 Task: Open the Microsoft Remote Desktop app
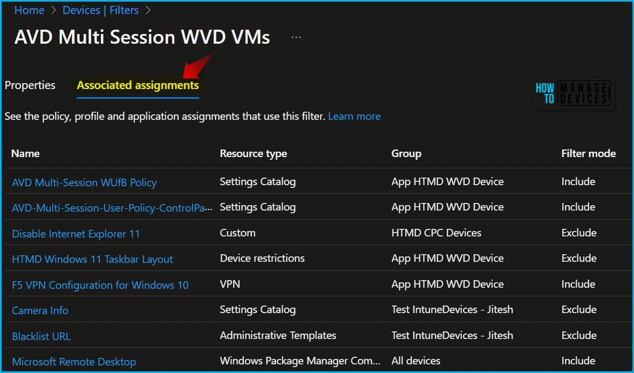point(74,362)
